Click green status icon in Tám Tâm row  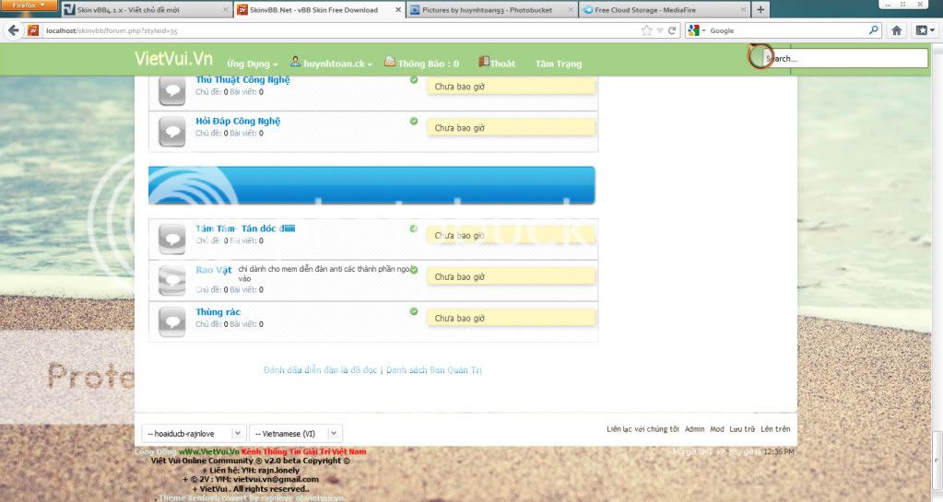click(414, 228)
